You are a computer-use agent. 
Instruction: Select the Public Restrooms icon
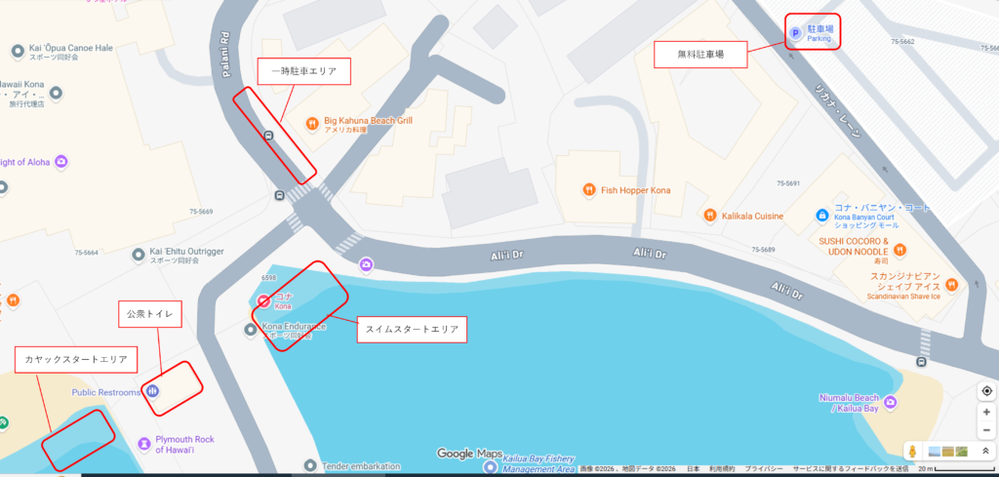151,391
